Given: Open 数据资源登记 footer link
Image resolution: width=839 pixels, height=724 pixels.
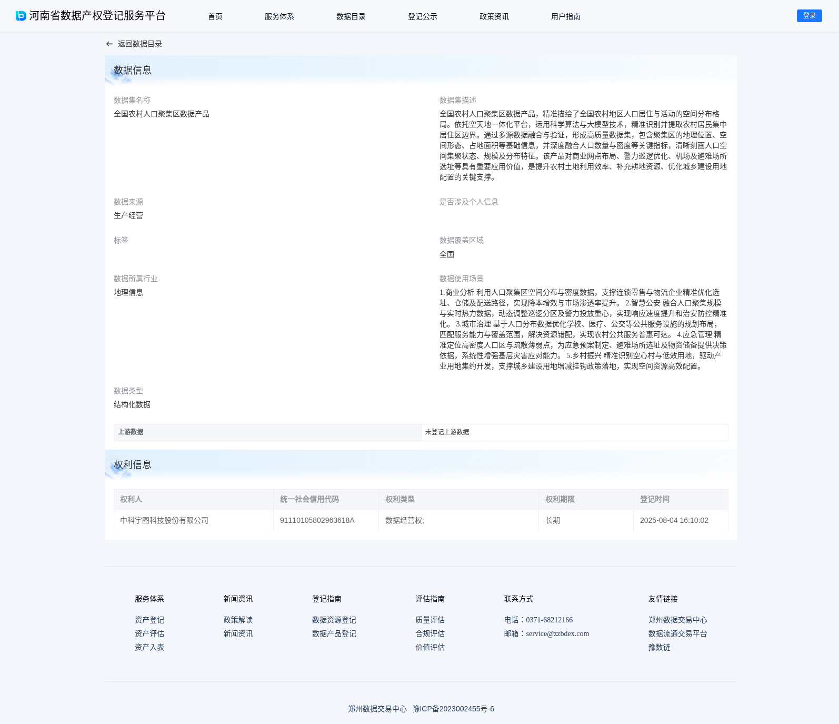Looking at the screenshot, I should (334, 620).
